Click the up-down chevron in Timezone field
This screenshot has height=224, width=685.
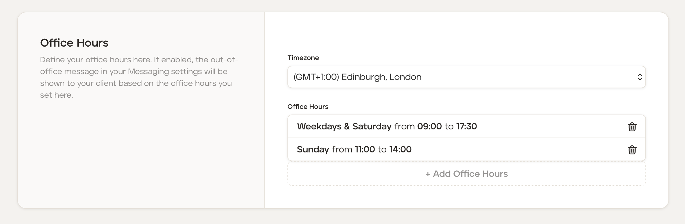[640, 77]
